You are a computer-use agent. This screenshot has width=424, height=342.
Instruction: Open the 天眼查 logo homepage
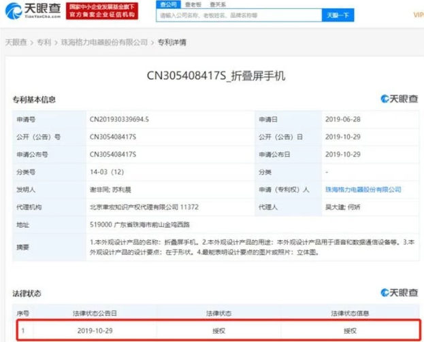point(33,10)
